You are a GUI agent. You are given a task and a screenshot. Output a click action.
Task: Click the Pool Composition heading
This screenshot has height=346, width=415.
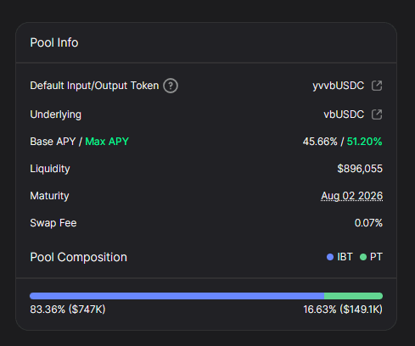tap(79, 257)
